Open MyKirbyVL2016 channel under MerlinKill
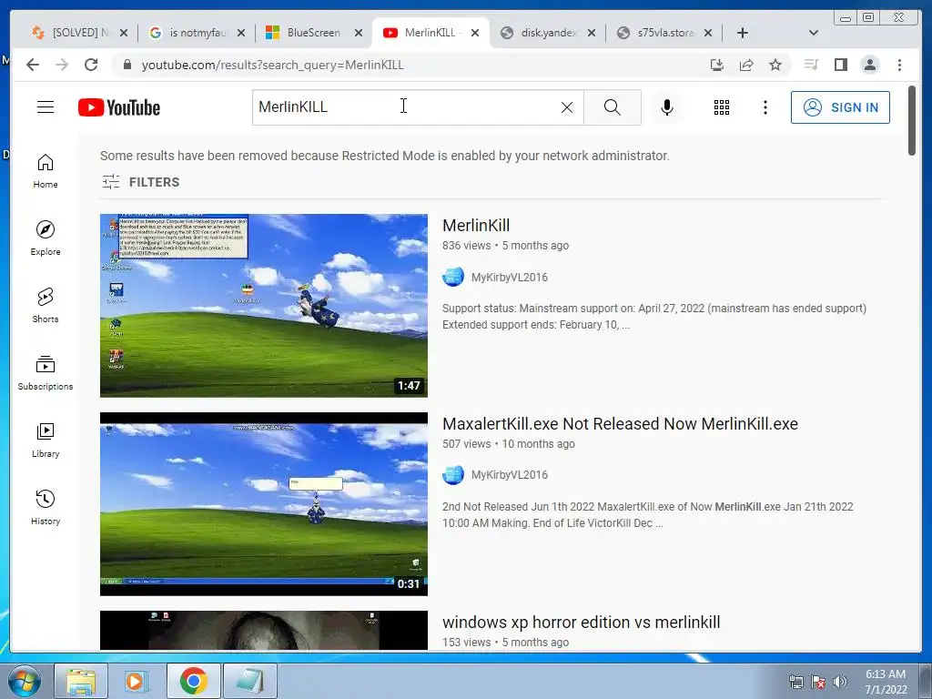The height and width of the screenshot is (699, 932). [510, 277]
